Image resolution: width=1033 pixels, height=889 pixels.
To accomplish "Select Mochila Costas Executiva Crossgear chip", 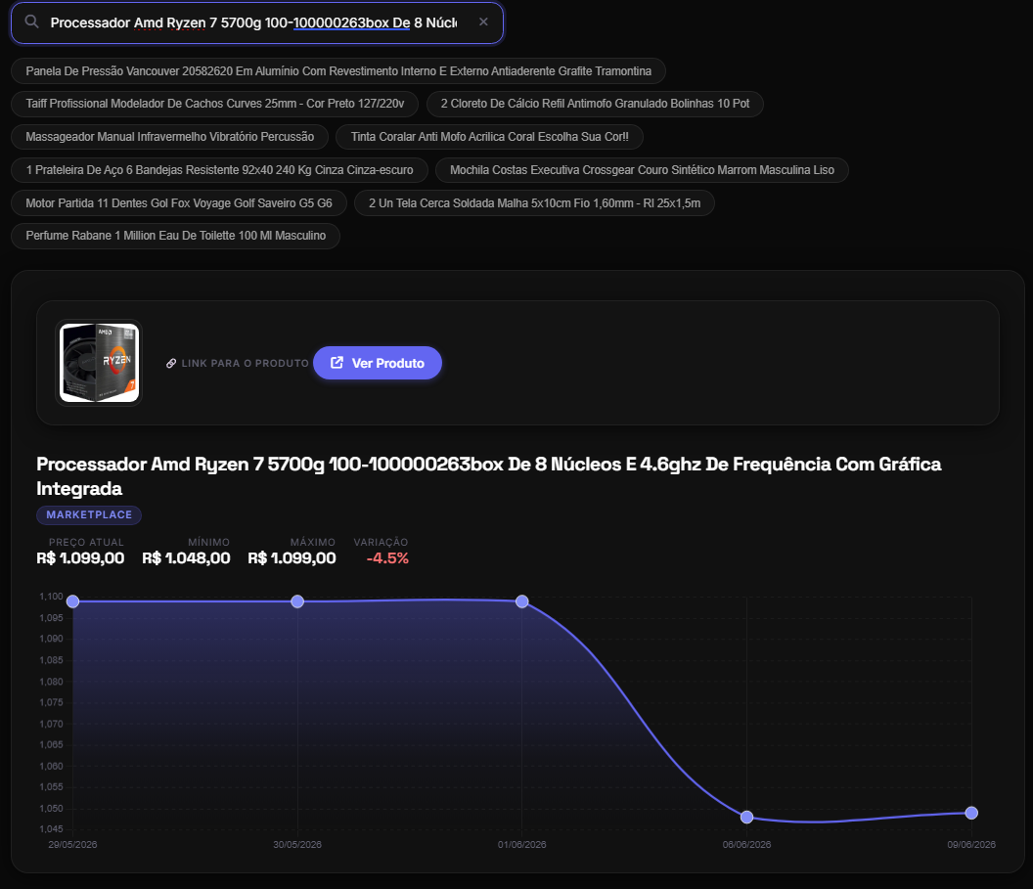I will (642, 170).
